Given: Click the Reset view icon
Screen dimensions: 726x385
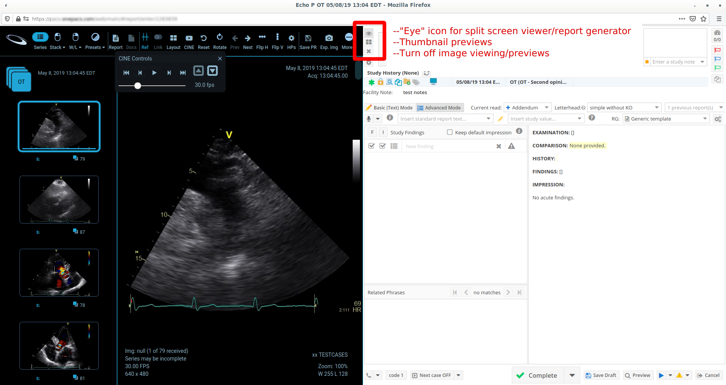Looking at the screenshot, I should [x=203, y=41].
